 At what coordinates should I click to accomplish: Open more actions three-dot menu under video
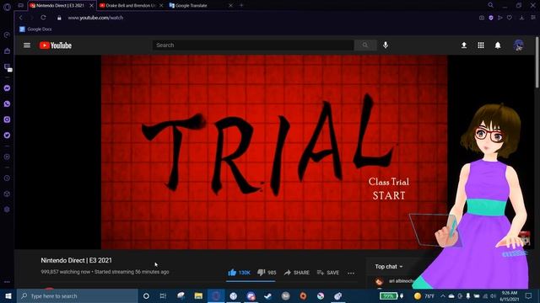[x=351, y=273]
